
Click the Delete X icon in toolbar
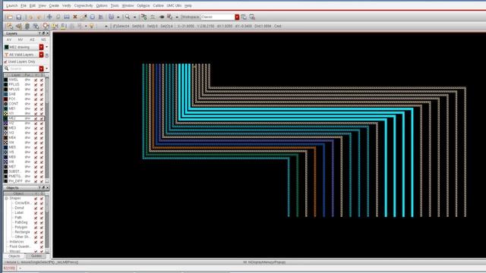pyautogui.click(x=75, y=17)
